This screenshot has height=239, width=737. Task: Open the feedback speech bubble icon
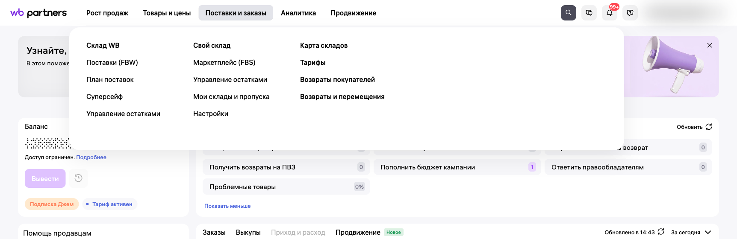(x=630, y=13)
